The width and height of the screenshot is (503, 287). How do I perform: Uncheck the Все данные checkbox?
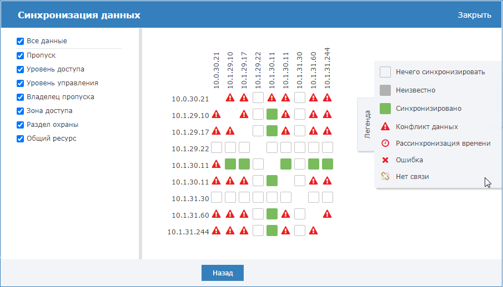pos(20,42)
